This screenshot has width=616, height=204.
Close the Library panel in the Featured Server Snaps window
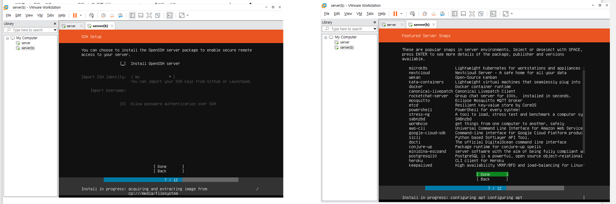pyautogui.click(x=375, y=22)
